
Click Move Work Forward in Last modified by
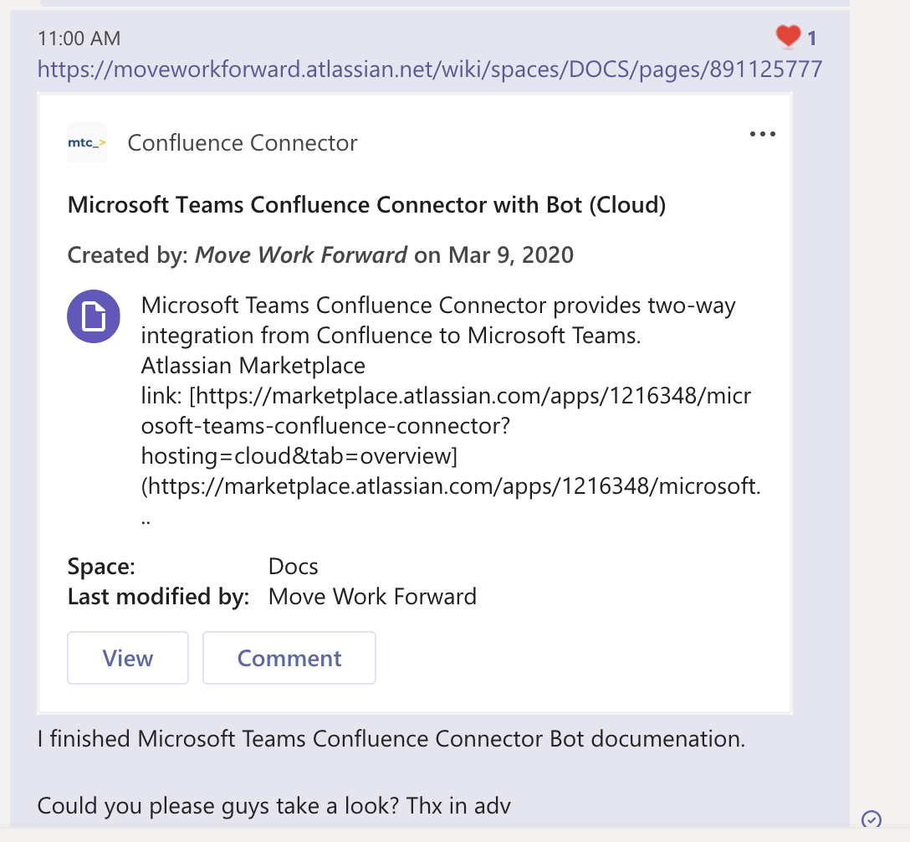click(x=371, y=596)
